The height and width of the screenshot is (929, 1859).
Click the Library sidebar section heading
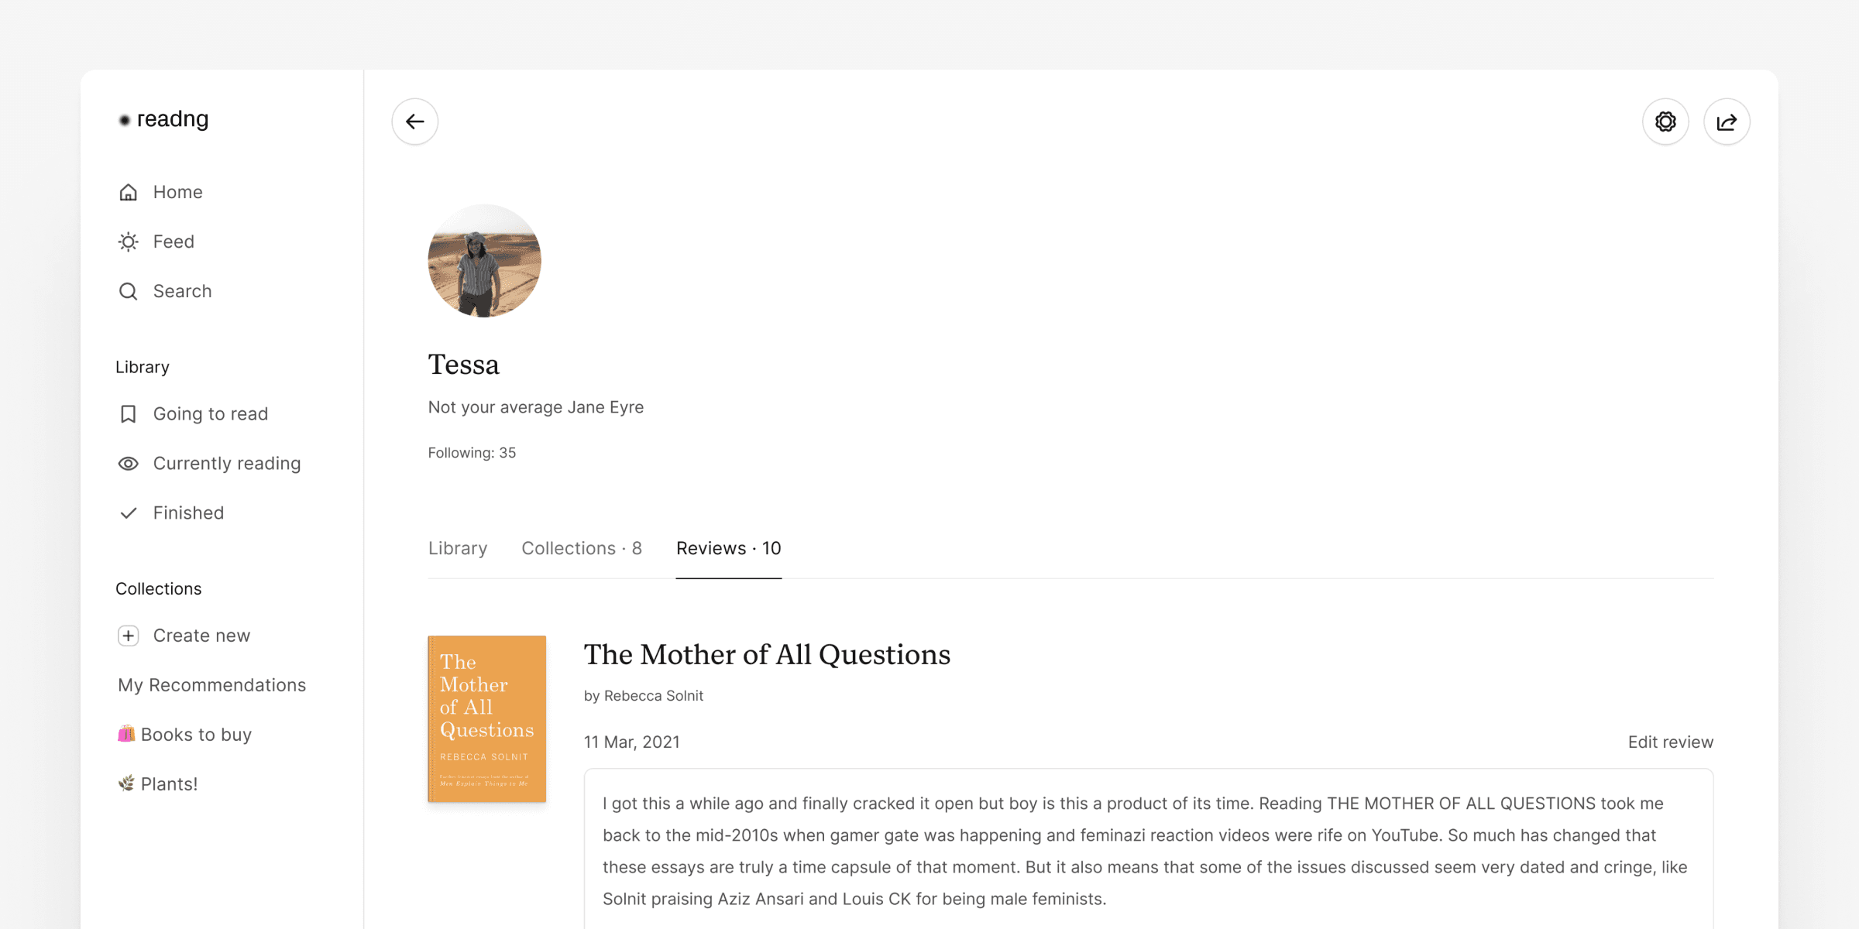coord(143,367)
